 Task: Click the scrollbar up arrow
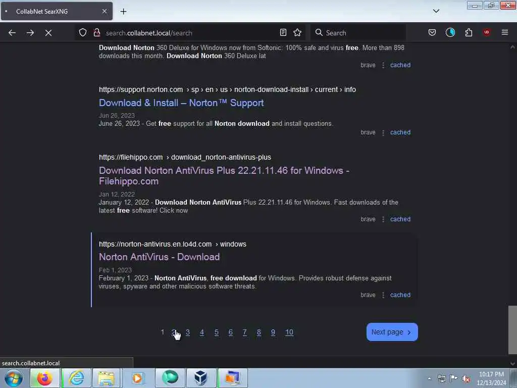click(512, 47)
